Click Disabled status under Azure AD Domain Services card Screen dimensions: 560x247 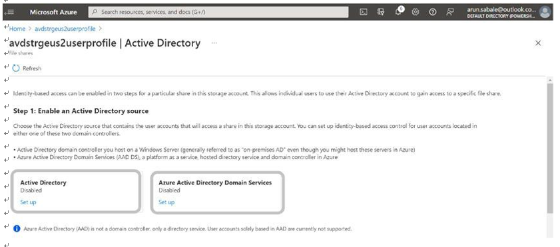tap(169, 190)
